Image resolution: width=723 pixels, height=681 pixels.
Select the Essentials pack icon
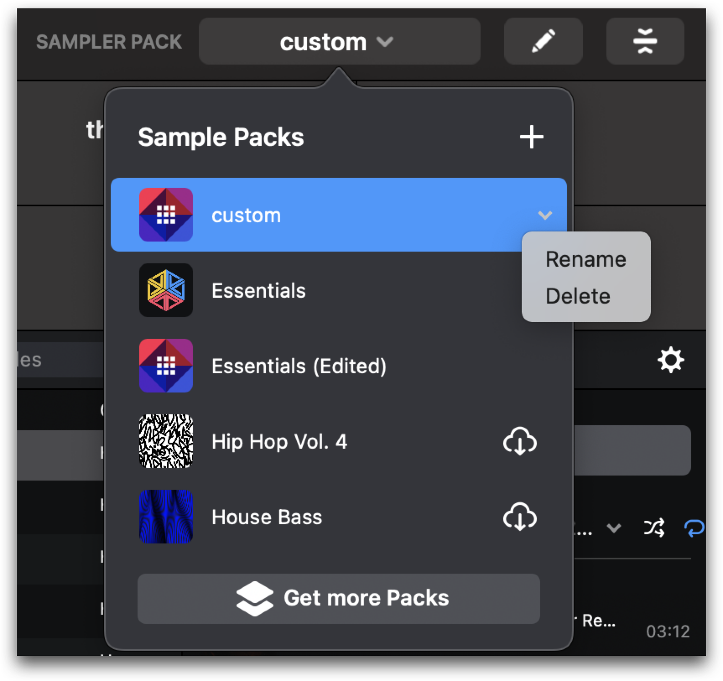coord(166,290)
